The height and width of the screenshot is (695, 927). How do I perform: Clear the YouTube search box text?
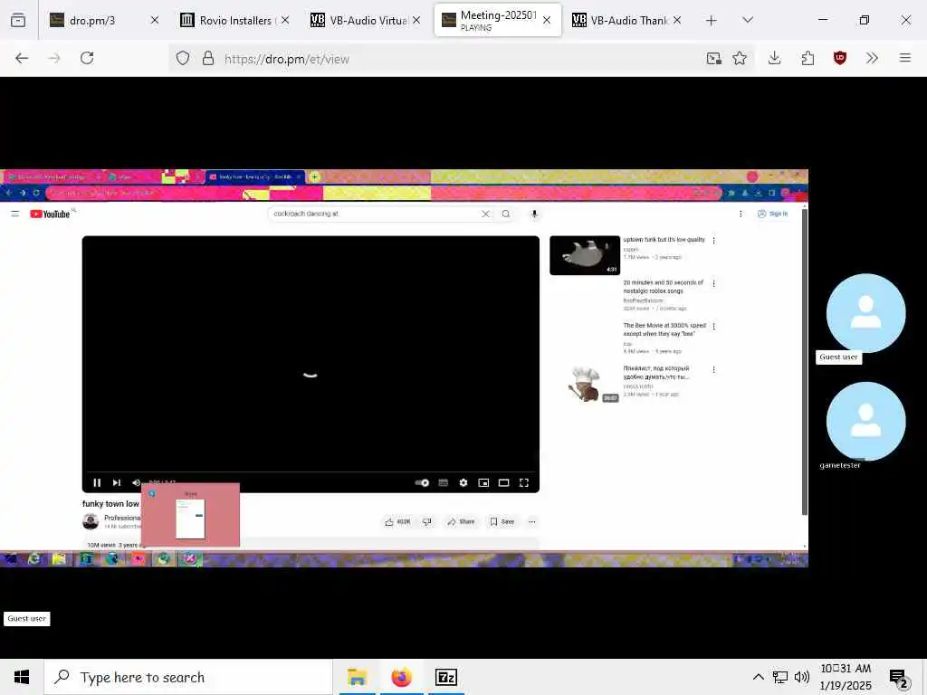(485, 214)
